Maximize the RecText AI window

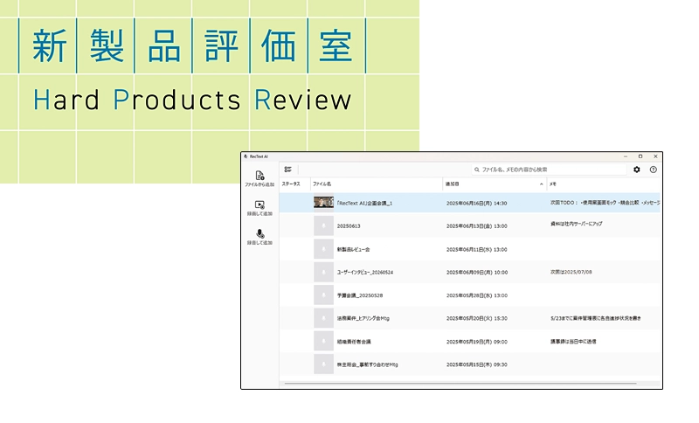pos(640,156)
